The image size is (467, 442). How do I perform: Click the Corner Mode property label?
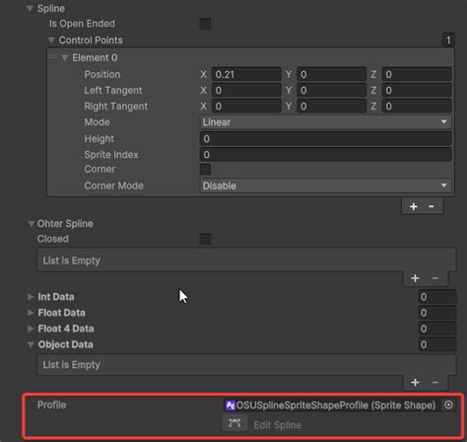tap(113, 185)
